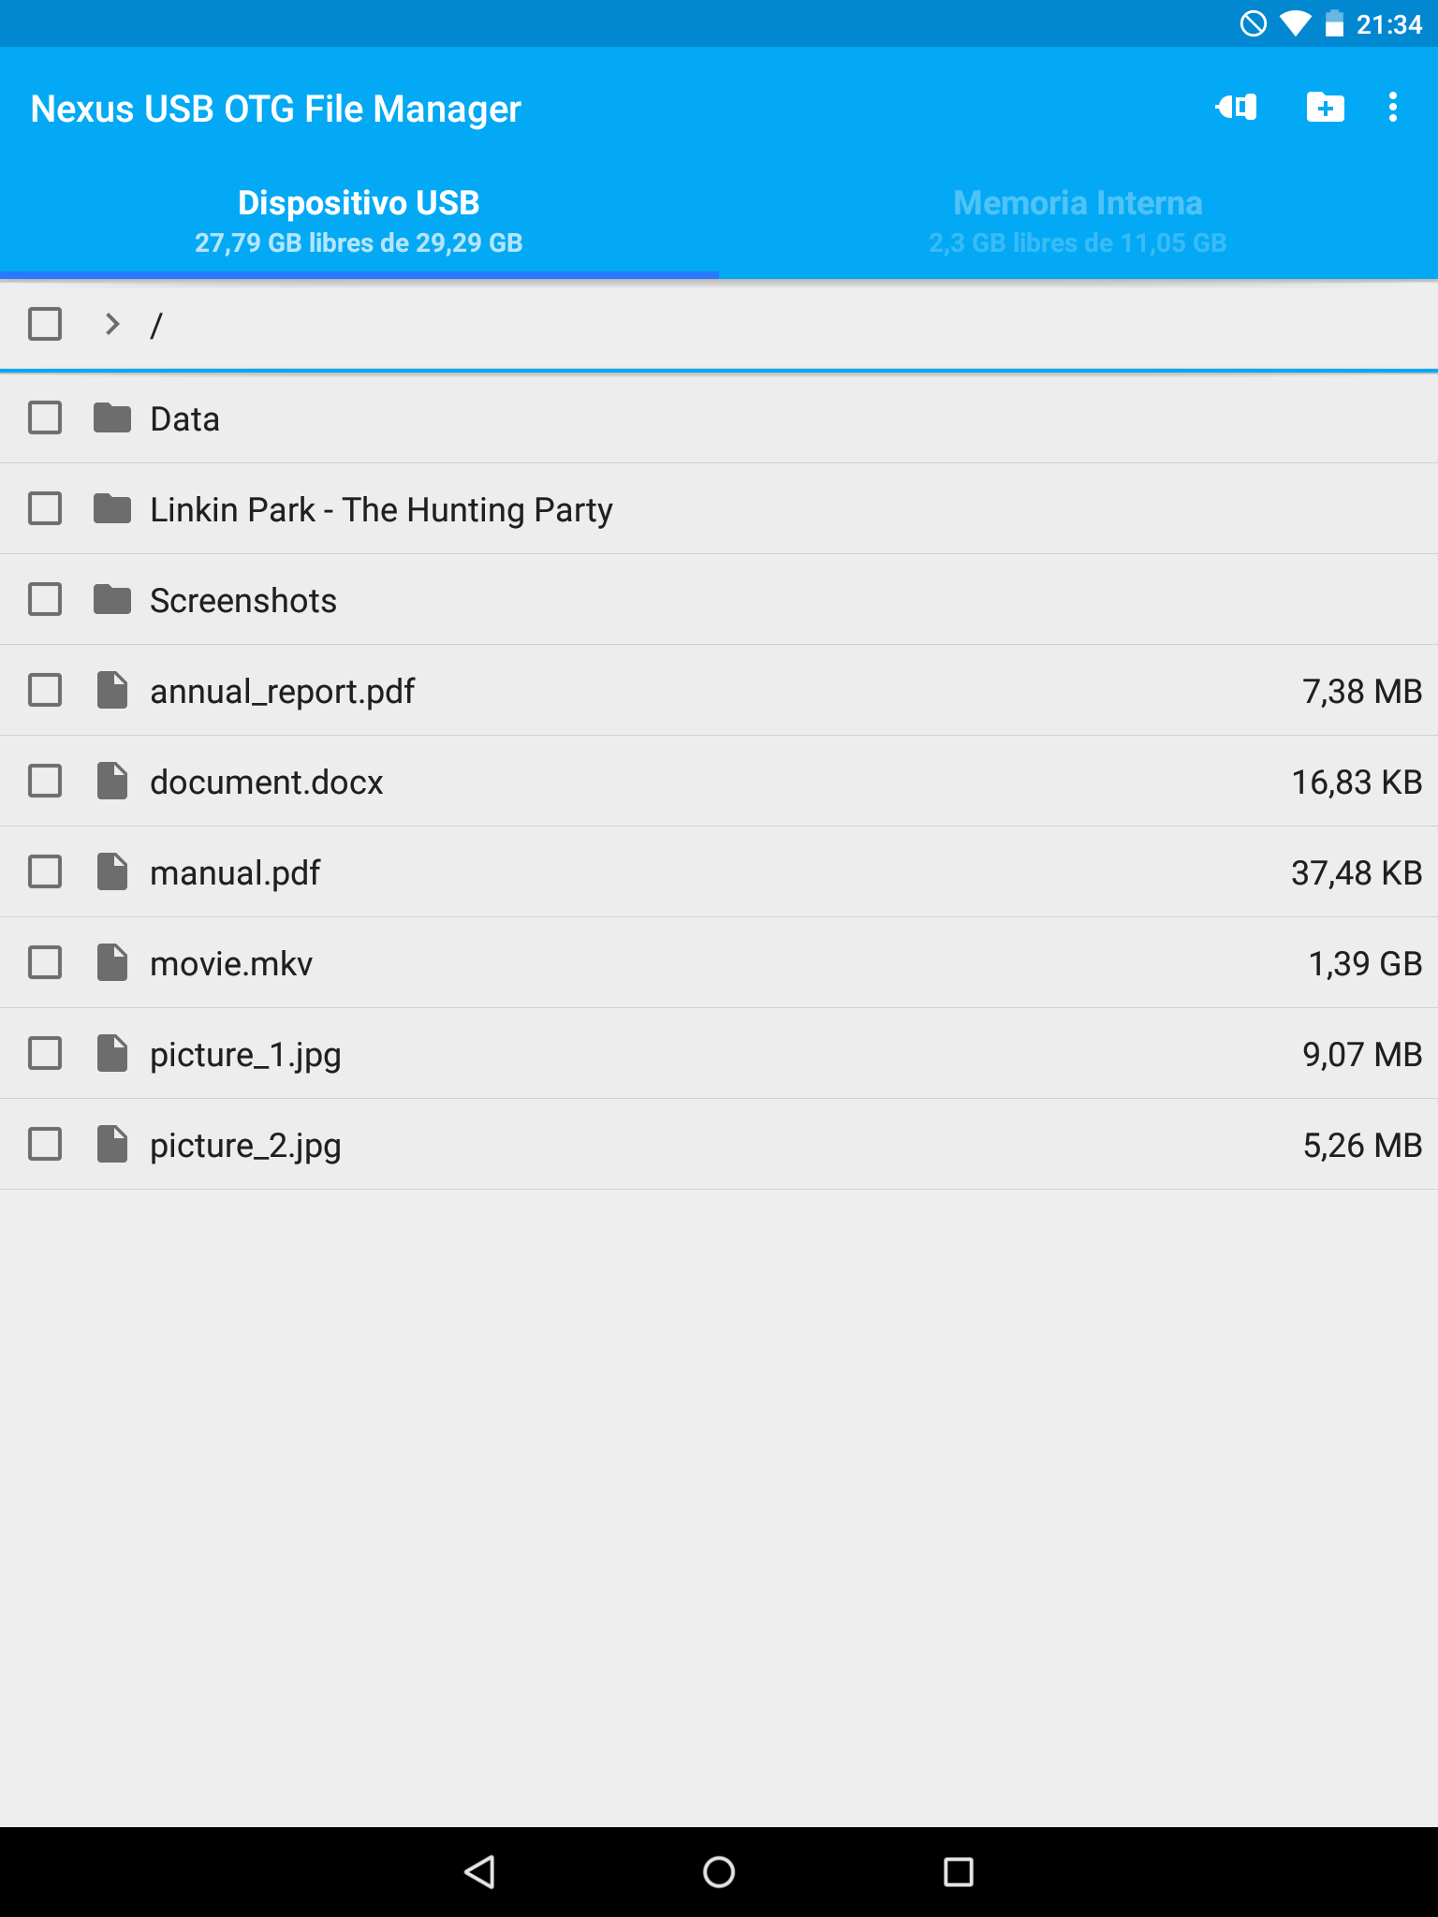Switch to Dispositivo USB tab
1438x1917 pixels.
[359, 223]
